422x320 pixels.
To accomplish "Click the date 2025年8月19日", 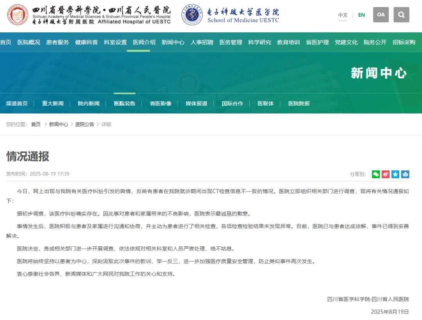I will tap(390, 312).
